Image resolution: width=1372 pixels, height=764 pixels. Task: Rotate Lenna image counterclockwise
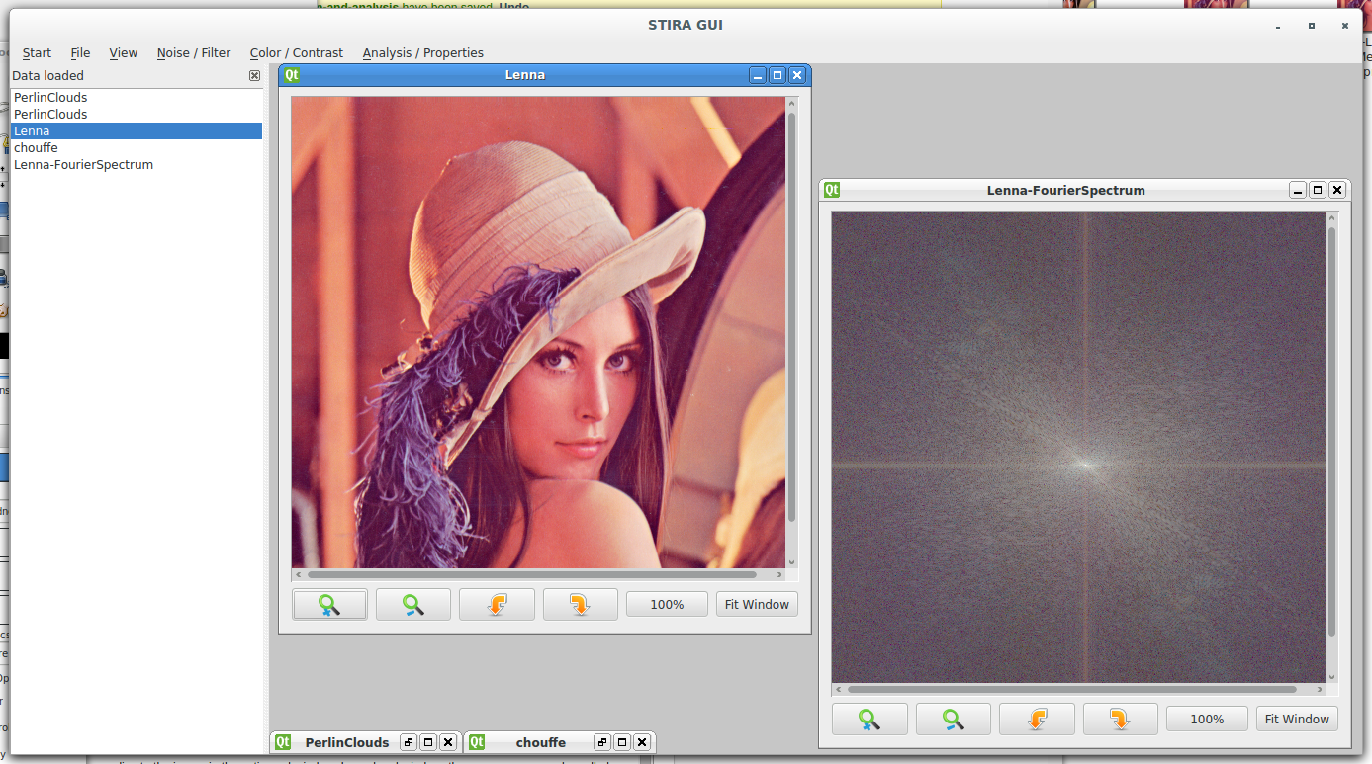point(497,604)
